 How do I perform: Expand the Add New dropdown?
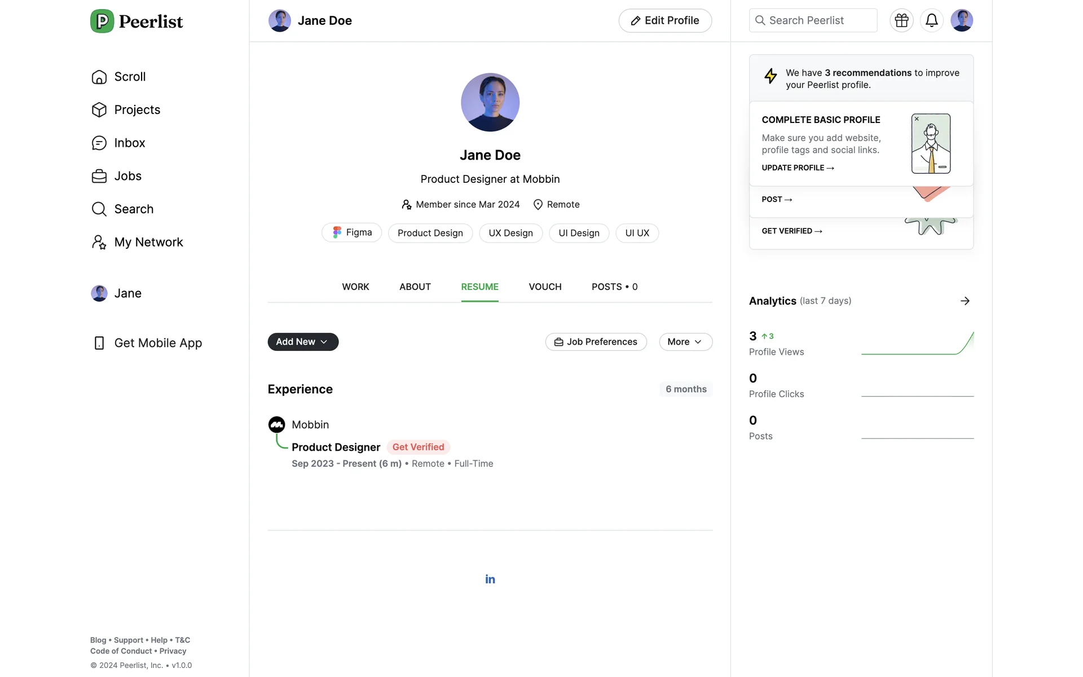point(303,342)
